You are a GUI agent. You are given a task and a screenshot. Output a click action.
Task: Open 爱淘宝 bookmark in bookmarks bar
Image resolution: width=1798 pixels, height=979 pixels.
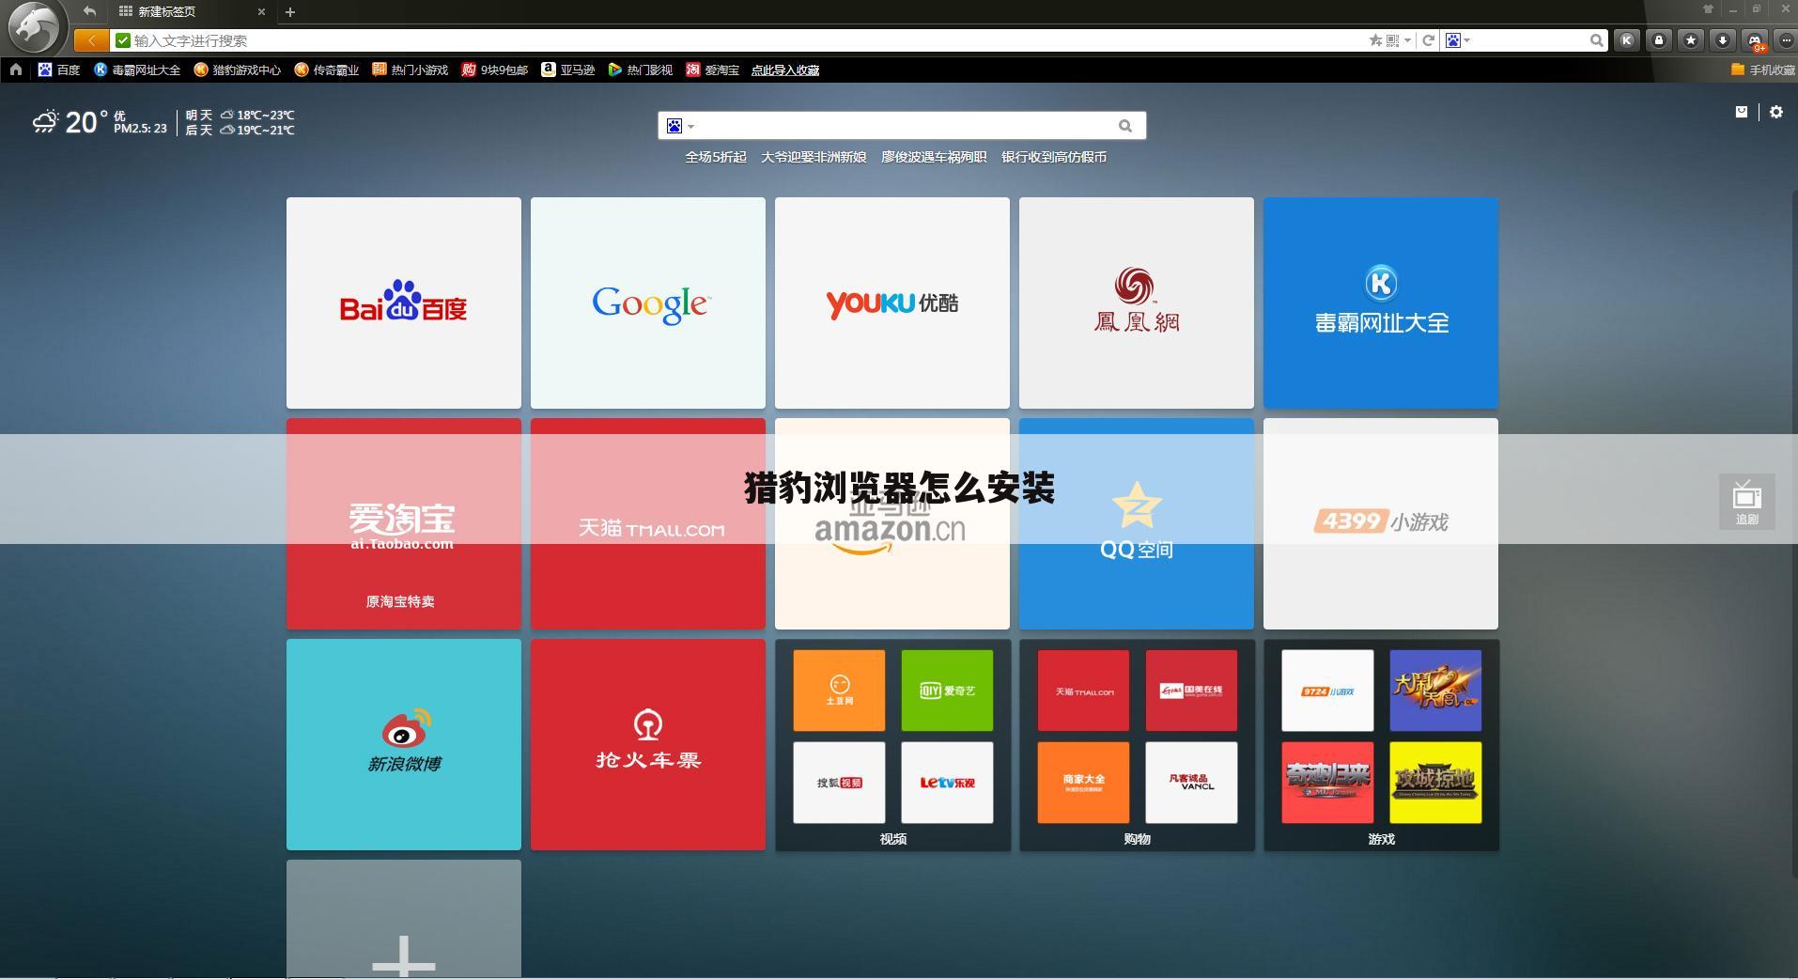[712, 70]
